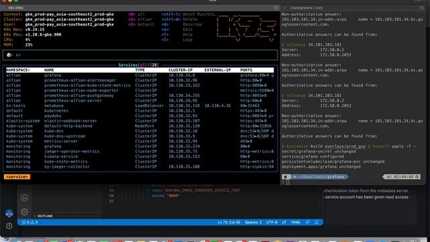Open VS Code Accounts icon
This screenshot has width=430, height=242.
24,197
